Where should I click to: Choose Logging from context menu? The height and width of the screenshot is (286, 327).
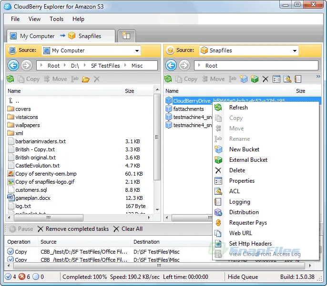[x=266, y=202]
